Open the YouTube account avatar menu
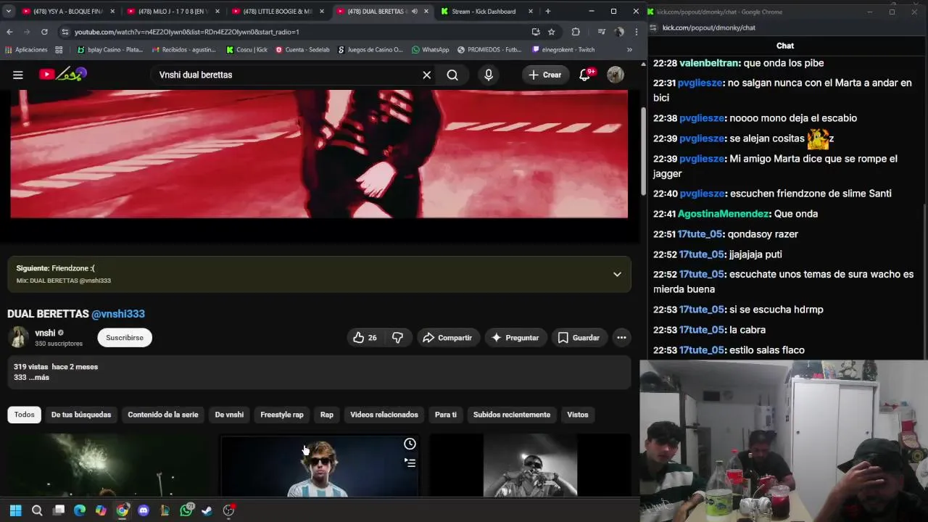This screenshot has width=928, height=522. [x=616, y=75]
